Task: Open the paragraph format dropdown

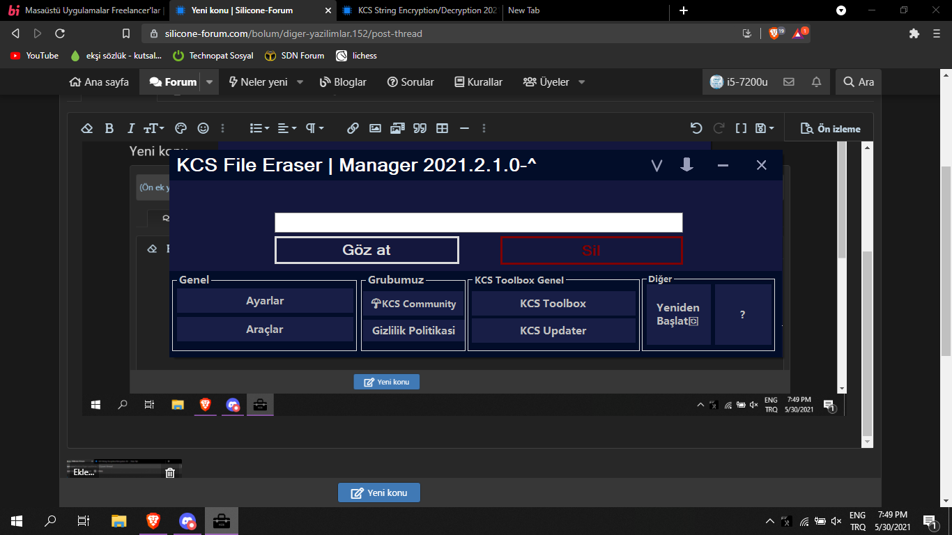Action: point(315,128)
